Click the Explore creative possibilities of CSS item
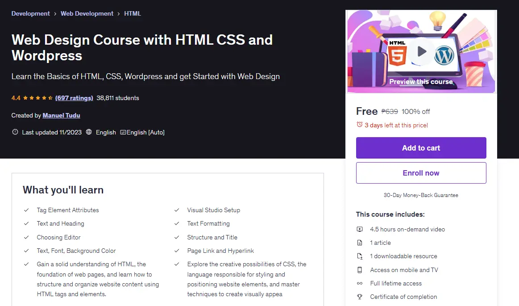Image resolution: width=519 pixels, height=306 pixels. pos(247,279)
